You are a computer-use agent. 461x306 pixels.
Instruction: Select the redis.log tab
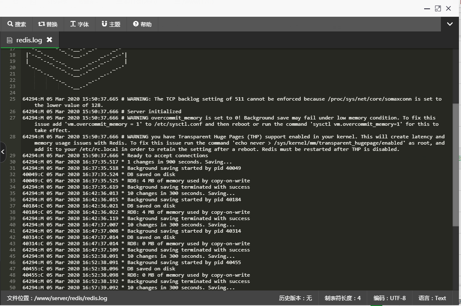pos(29,40)
